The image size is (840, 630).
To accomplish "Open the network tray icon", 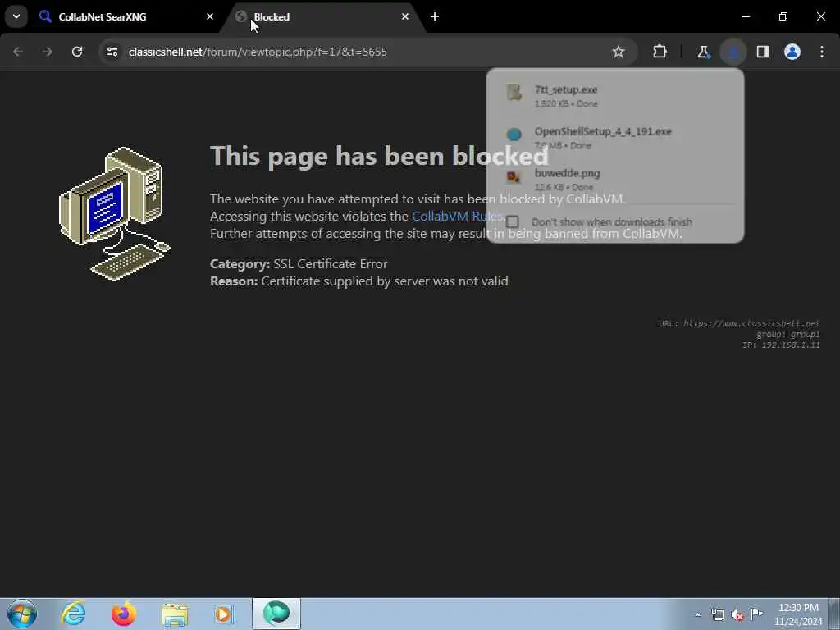I will 717,614.
